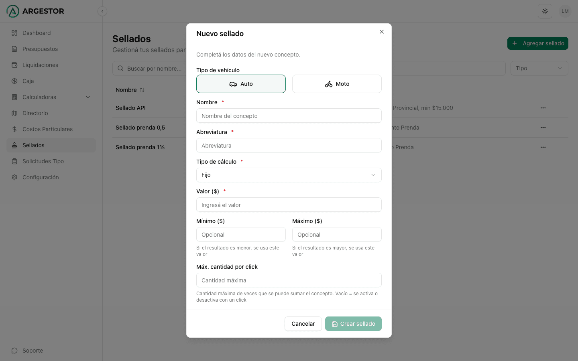Open options for Sellado prenda 1% row

pyautogui.click(x=543, y=147)
